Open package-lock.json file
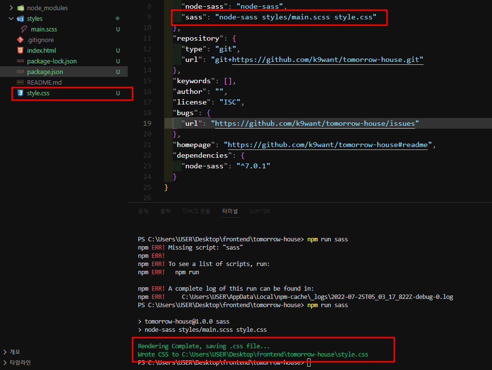The width and height of the screenshot is (492, 370). click(52, 61)
